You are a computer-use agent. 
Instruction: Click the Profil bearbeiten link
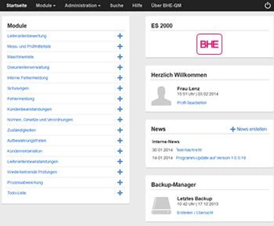coord(192,103)
